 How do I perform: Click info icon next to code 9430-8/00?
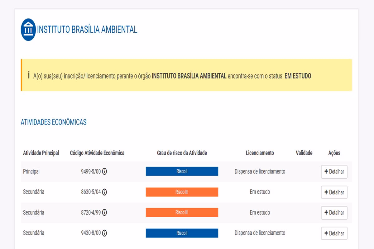click(104, 233)
